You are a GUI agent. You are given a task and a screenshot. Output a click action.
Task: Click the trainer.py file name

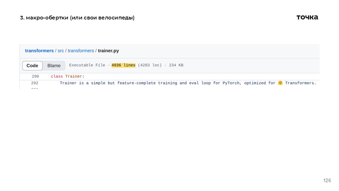[108, 51]
